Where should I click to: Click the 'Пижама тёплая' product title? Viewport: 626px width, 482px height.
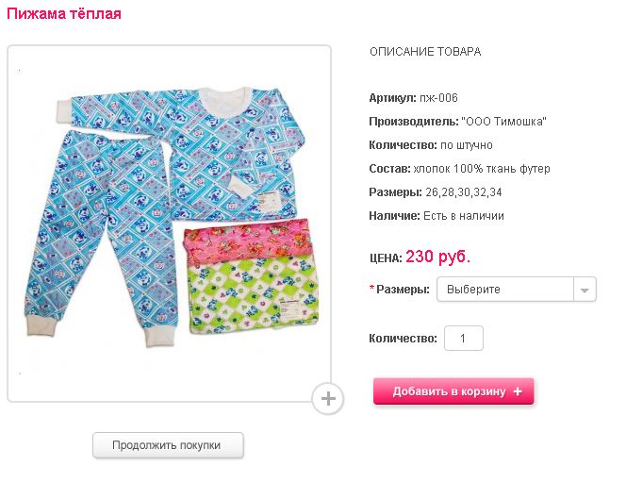(64, 14)
